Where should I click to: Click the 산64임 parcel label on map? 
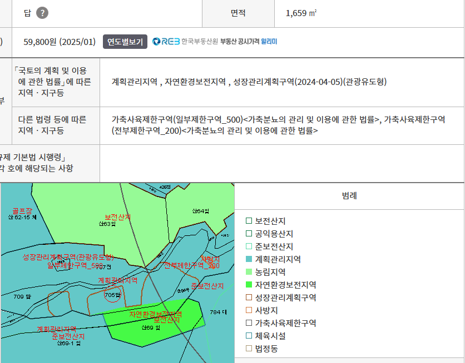click(x=200, y=211)
